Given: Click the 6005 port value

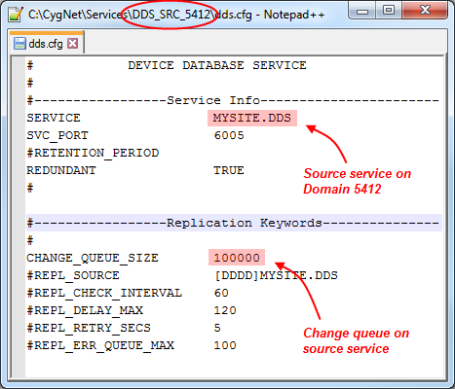Looking at the screenshot, I should tap(229, 135).
